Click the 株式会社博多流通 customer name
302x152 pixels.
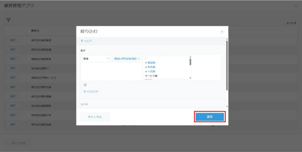coord(41,87)
